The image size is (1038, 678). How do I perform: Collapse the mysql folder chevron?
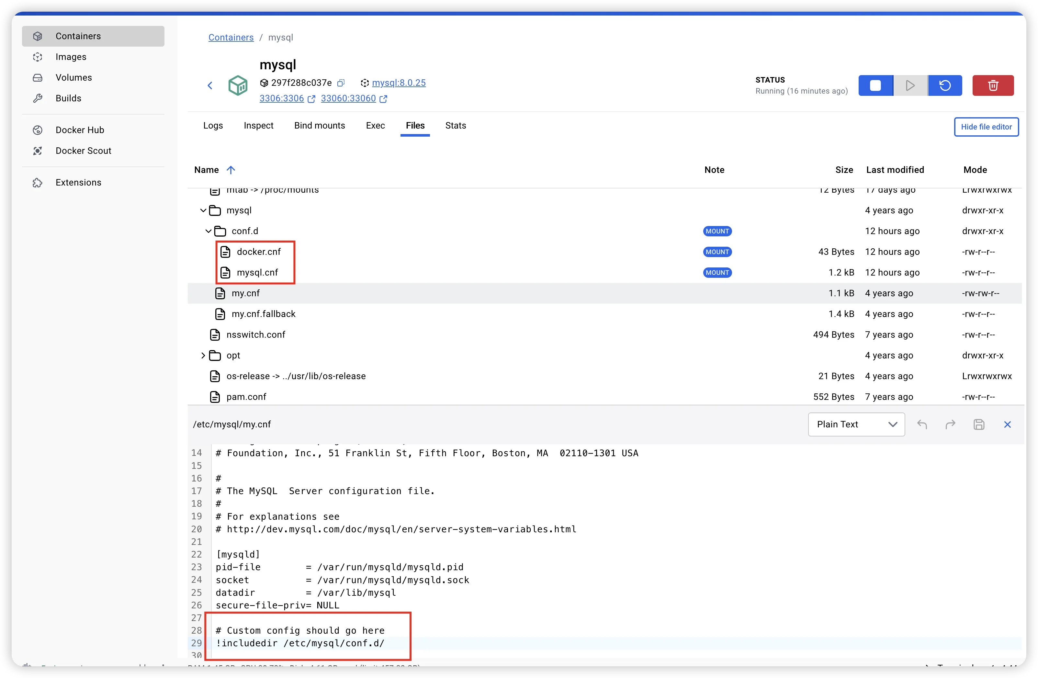pos(203,211)
